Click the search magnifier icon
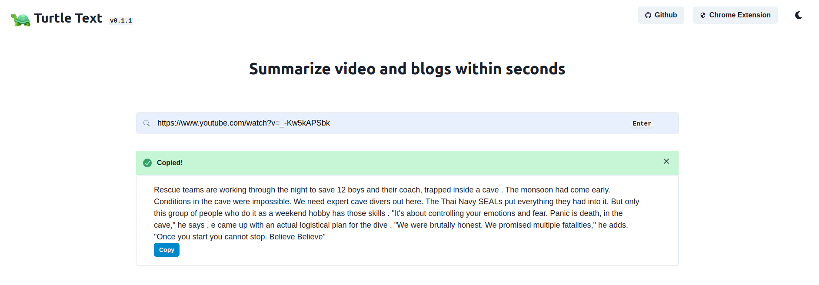The height and width of the screenshot is (285, 819). pyautogui.click(x=147, y=123)
